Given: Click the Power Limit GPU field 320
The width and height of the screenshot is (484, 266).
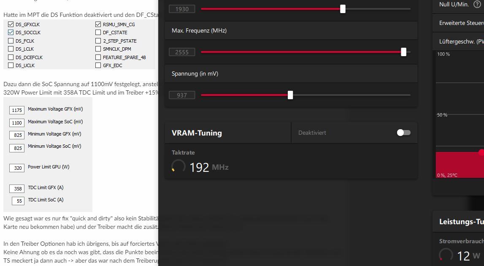Looking at the screenshot, I should [x=17, y=168].
